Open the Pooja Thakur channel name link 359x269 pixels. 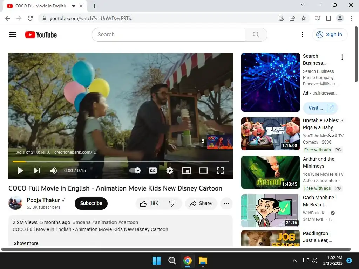click(x=43, y=200)
